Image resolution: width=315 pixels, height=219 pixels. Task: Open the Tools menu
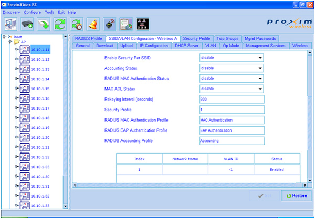coord(49,12)
